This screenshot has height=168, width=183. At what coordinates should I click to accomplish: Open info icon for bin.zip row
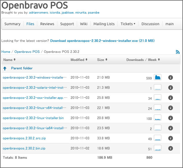pyautogui.click(x=171, y=148)
